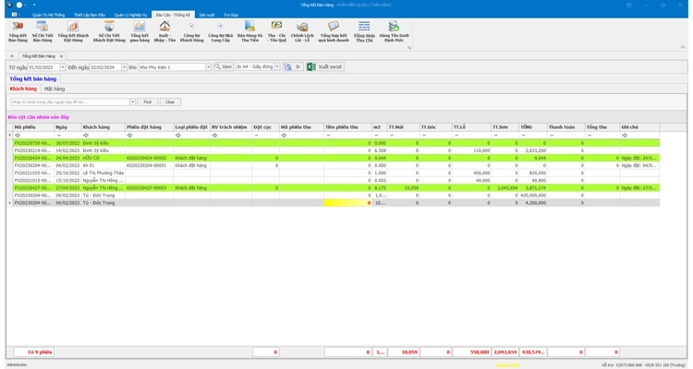The image size is (693, 369).
Task: Open Tổng Hợp Thu Chi report
Action: (364, 31)
